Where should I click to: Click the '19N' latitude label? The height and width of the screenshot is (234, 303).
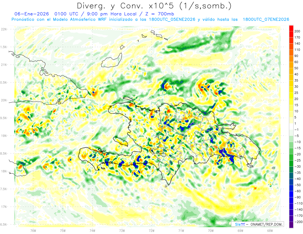pos(4,136)
